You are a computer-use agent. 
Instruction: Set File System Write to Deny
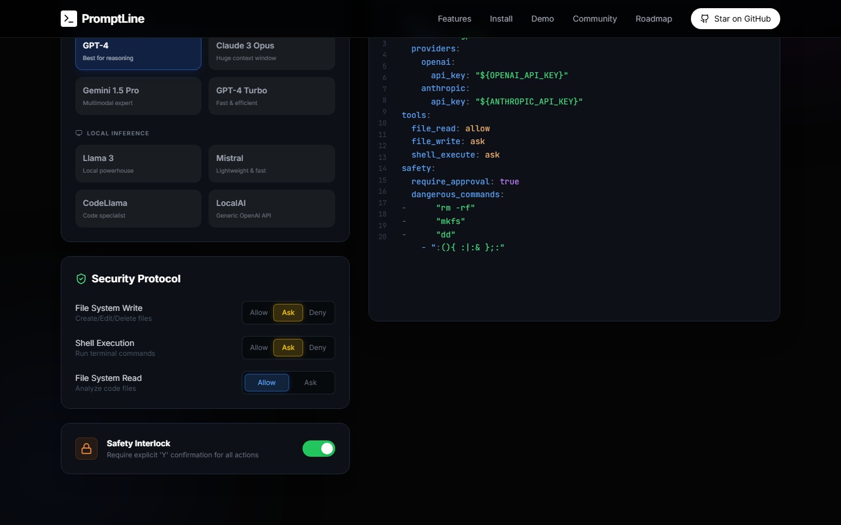(318, 313)
